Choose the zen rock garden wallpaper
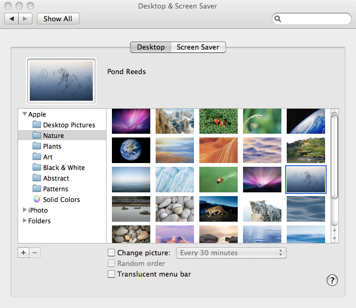The image size is (356, 308). coord(131,209)
